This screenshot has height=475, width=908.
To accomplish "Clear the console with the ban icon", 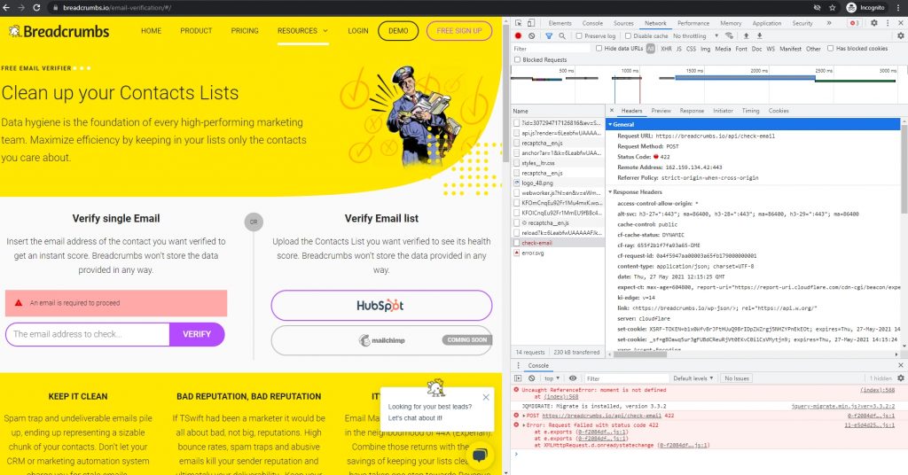I will coord(532,378).
